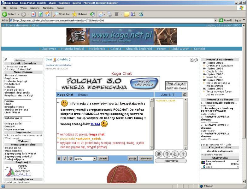The image size is (247, 189).
Task: Click the Mail envelope toolbar icon
Action: tap(101, 14)
